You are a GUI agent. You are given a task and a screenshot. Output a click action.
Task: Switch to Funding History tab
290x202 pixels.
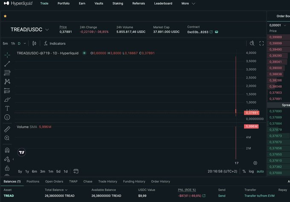point(134,181)
